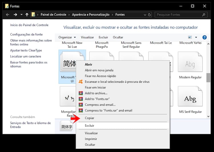This screenshot has height=152, width=214.
Task: Select Ocultar in the context menu
Action: 123,145
